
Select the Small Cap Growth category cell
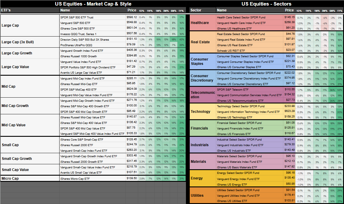pyautogui.click(x=30, y=158)
